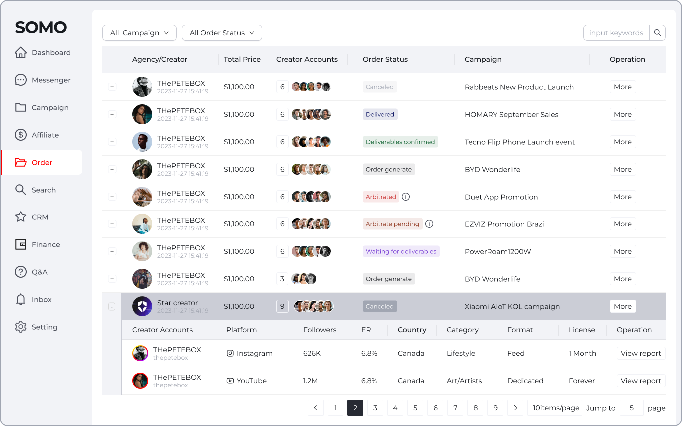
Task: Click the input keywords search field
Action: [x=616, y=33]
